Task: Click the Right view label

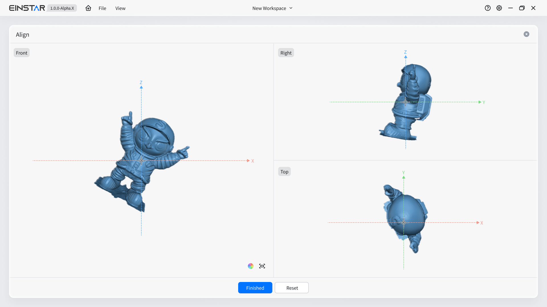Action: tap(286, 53)
